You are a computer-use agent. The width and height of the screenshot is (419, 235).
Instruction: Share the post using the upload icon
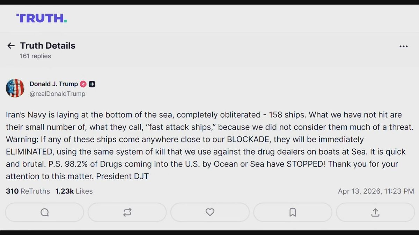(375, 212)
